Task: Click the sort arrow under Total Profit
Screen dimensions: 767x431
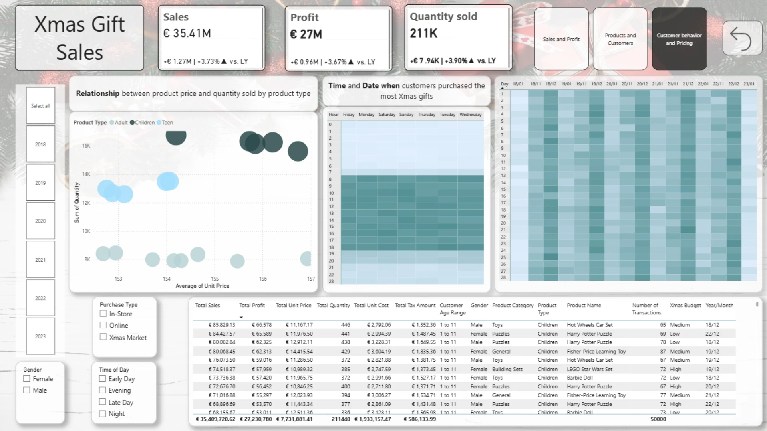Action: tap(241, 318)
